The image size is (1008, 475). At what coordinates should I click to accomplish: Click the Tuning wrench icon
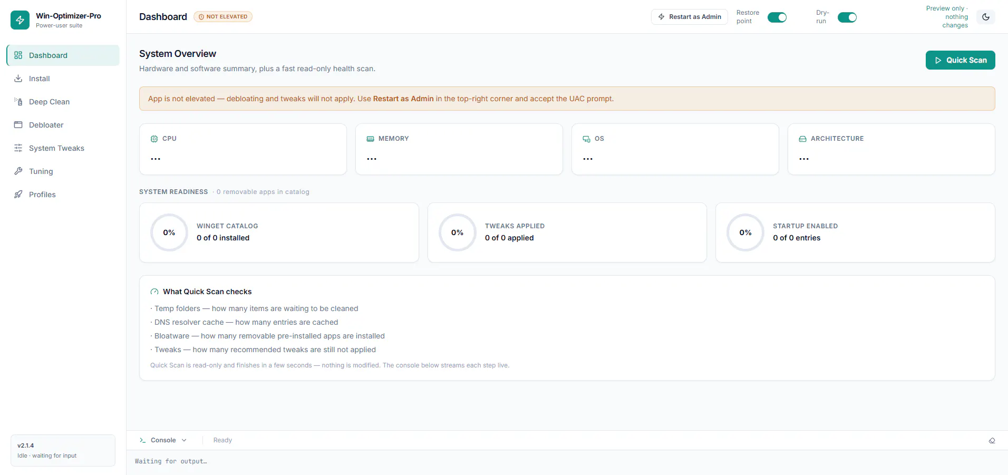point(18,171)
